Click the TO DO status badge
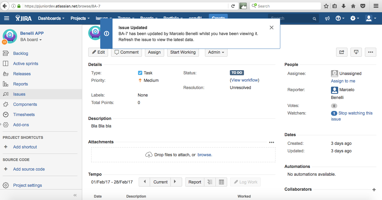Image resolution: width=382 pixels, height=200 pixels. coord(237,73)
